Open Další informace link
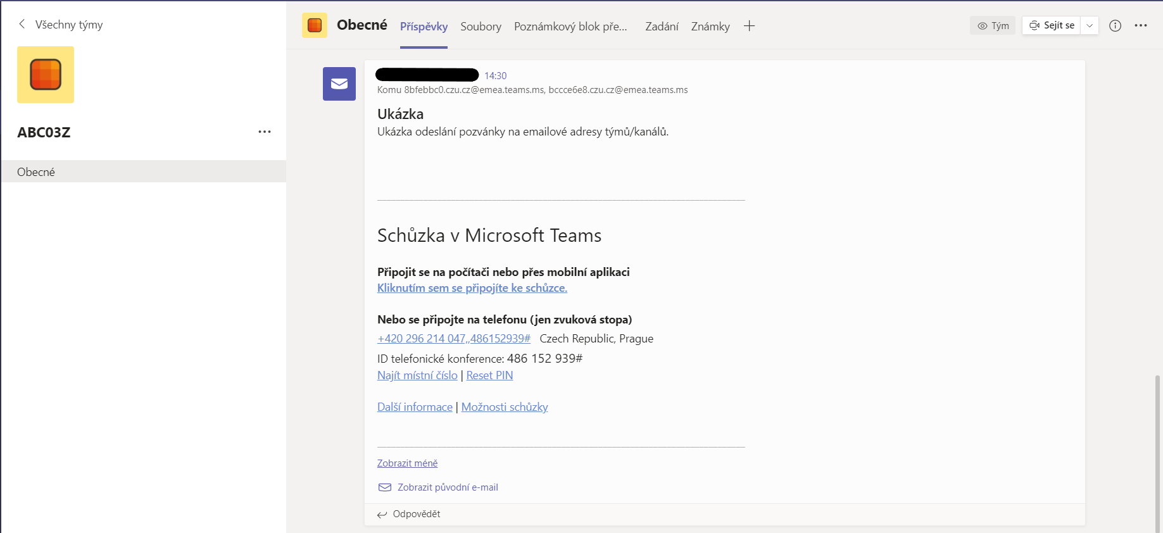1163x533 pixels. pos(415,407)
